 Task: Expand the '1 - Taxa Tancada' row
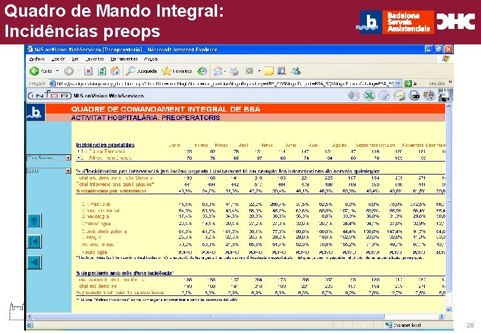pos(79,152)
